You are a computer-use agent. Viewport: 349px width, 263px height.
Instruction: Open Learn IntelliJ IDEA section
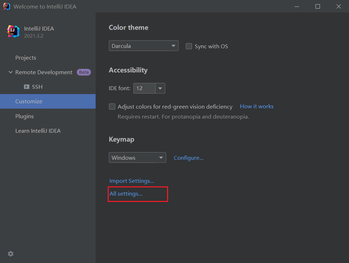click(38, 131)
